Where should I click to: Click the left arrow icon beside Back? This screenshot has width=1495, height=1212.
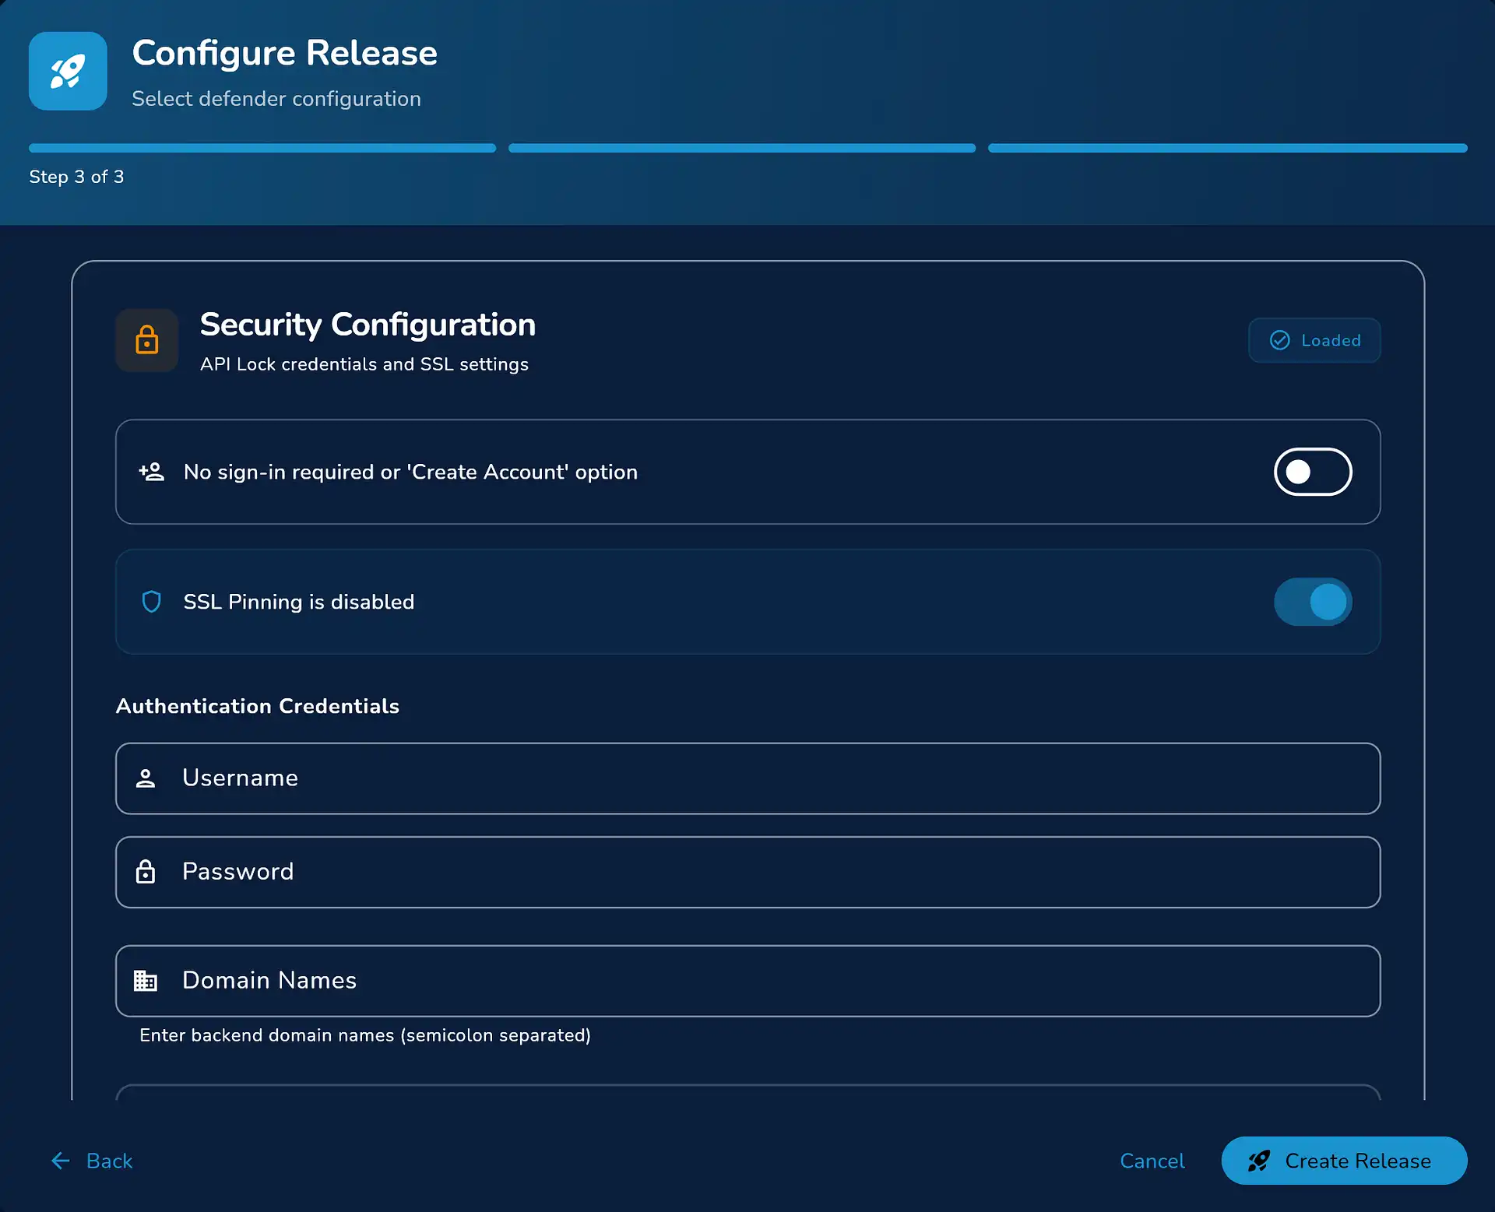coord(61,1161)
